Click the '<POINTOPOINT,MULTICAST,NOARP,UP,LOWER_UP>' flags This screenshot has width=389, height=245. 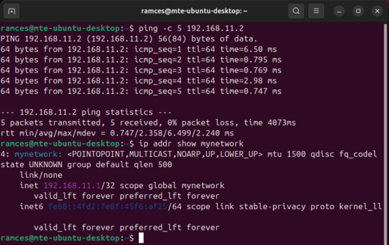(x=165, y=154)
